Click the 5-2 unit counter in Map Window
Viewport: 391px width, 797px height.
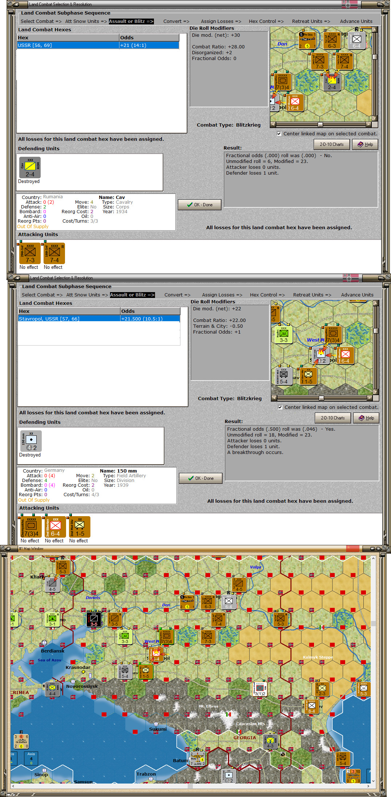coord(229,776)
